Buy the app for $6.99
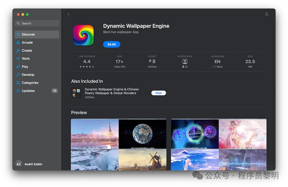 pos(112,44)
